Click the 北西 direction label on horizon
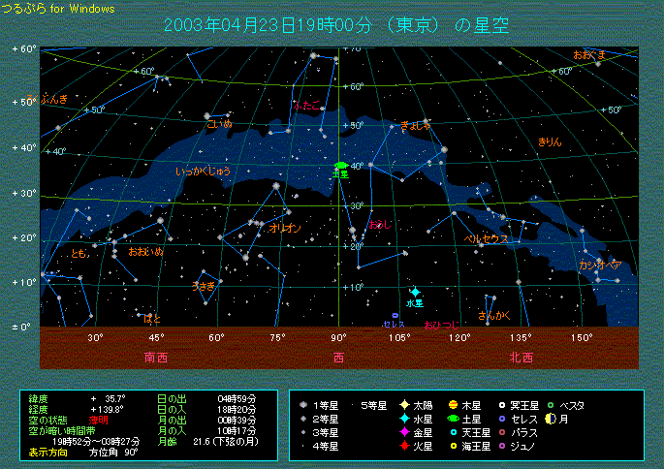The height and width of the screenshot is (469, 664). 521,357
